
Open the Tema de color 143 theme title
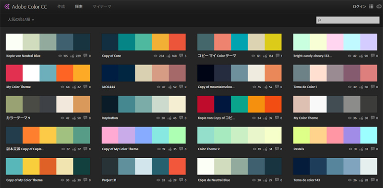(306, 180)
